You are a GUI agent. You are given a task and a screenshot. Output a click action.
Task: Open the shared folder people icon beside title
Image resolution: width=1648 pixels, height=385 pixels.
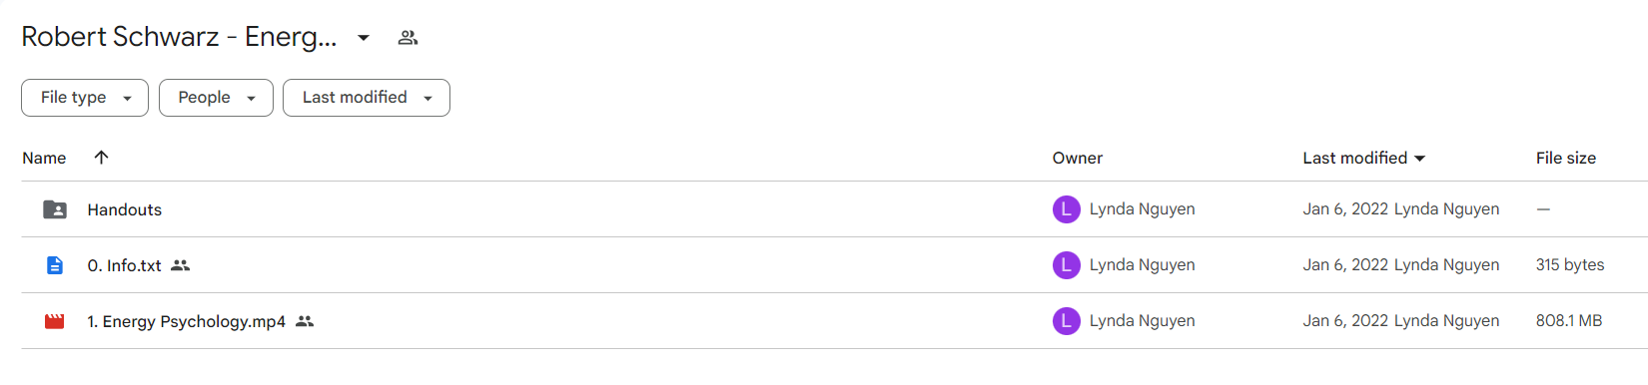click(x=408, y=38)
